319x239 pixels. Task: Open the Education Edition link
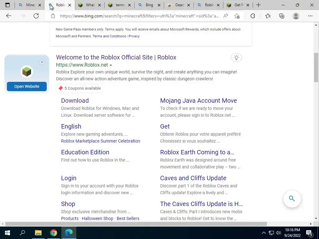pos(85,152)
